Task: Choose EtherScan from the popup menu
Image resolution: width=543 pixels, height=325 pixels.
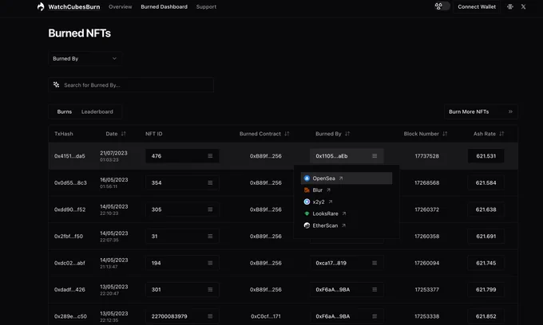Action: 347,225
